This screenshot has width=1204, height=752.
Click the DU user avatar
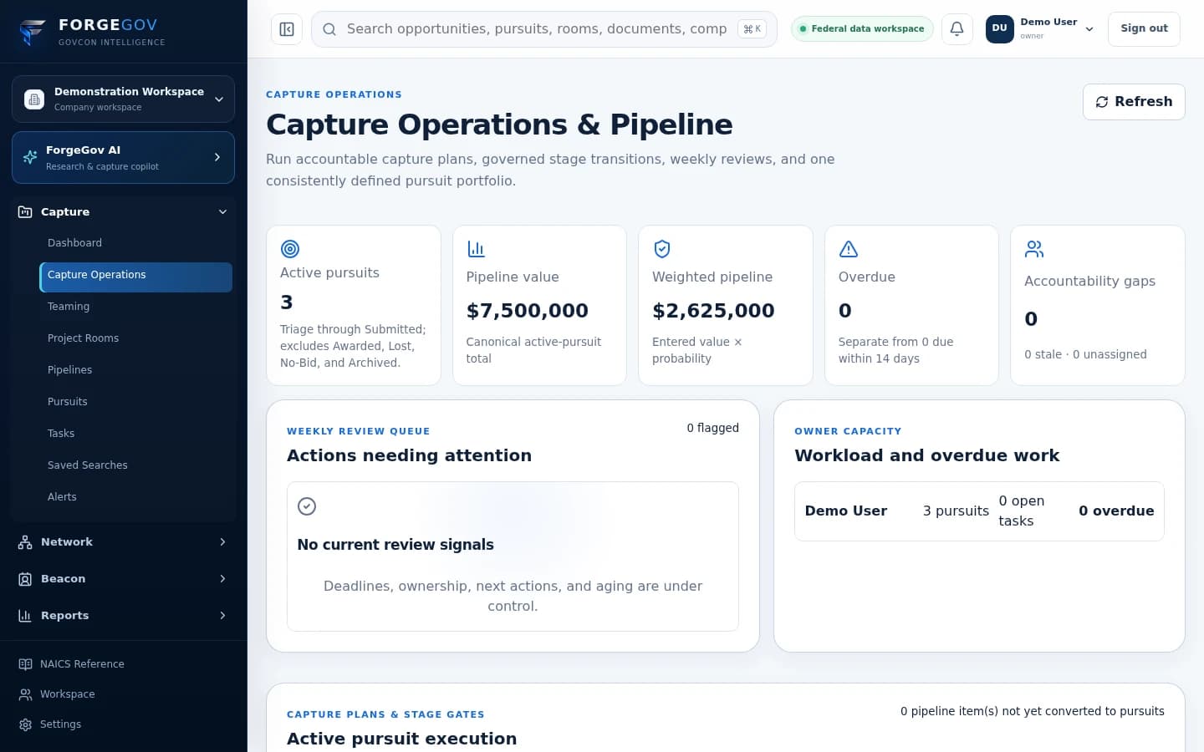(x=1000, y=28)
